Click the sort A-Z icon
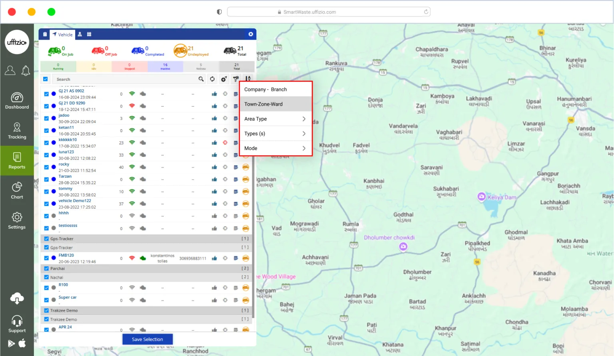Viewport: 614px width, 356px height. coord(248,79)
